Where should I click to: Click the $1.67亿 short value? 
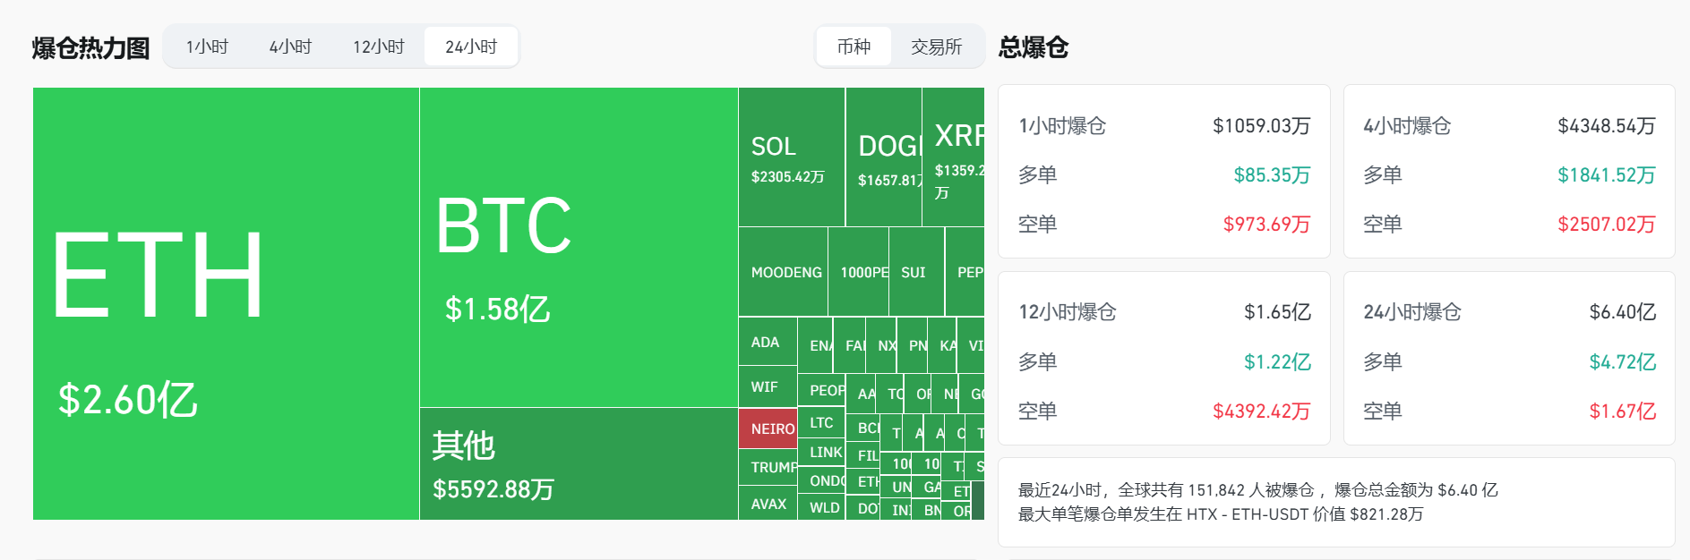coord(1622,412)
